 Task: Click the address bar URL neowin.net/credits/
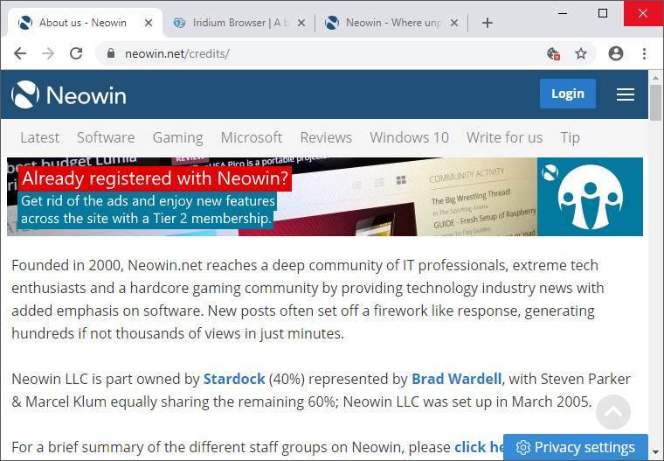177,54
